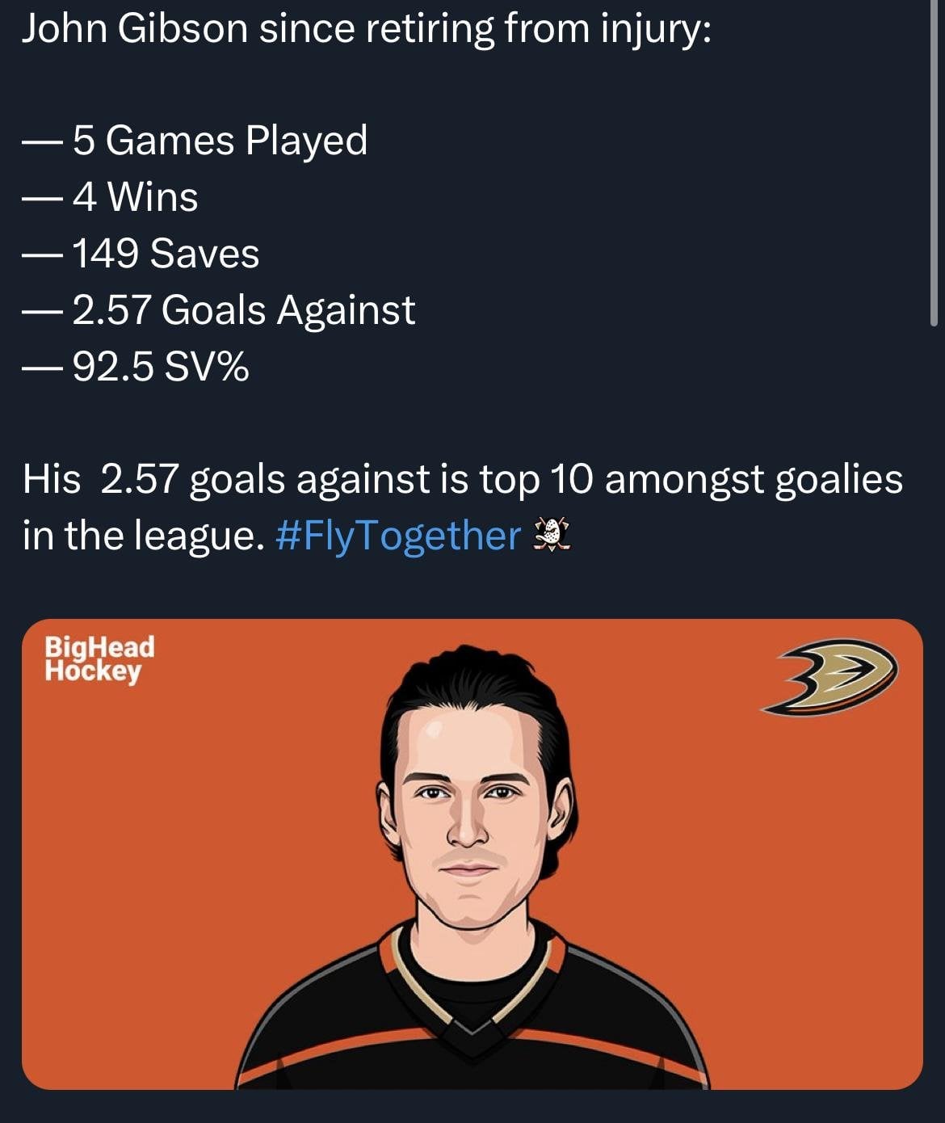Click the Ducks emoji after the hashtag
945x1123 pixels.
553,536
